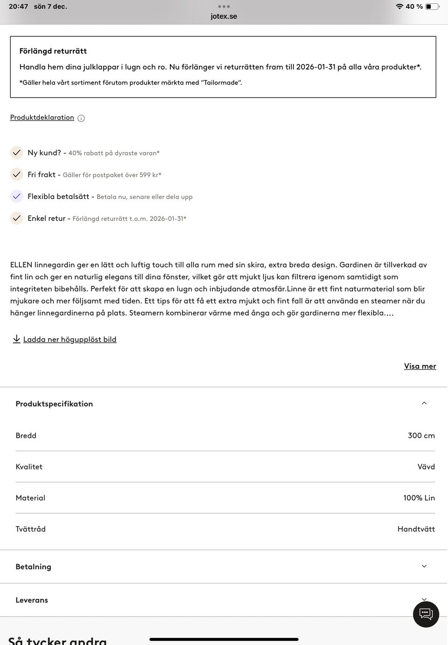
Task: Click the info icon beside Produktdeklaration
Action: [x=81, y=118]
